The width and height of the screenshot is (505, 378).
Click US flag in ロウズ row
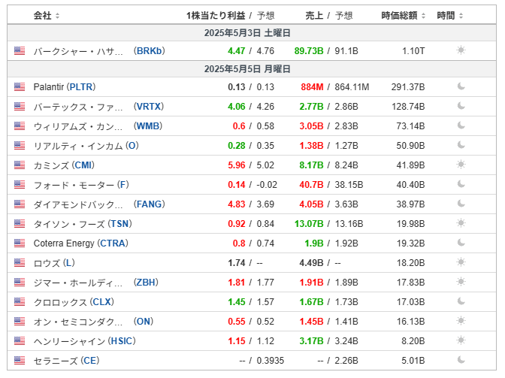pyautogui.click(x=20, y=263)
